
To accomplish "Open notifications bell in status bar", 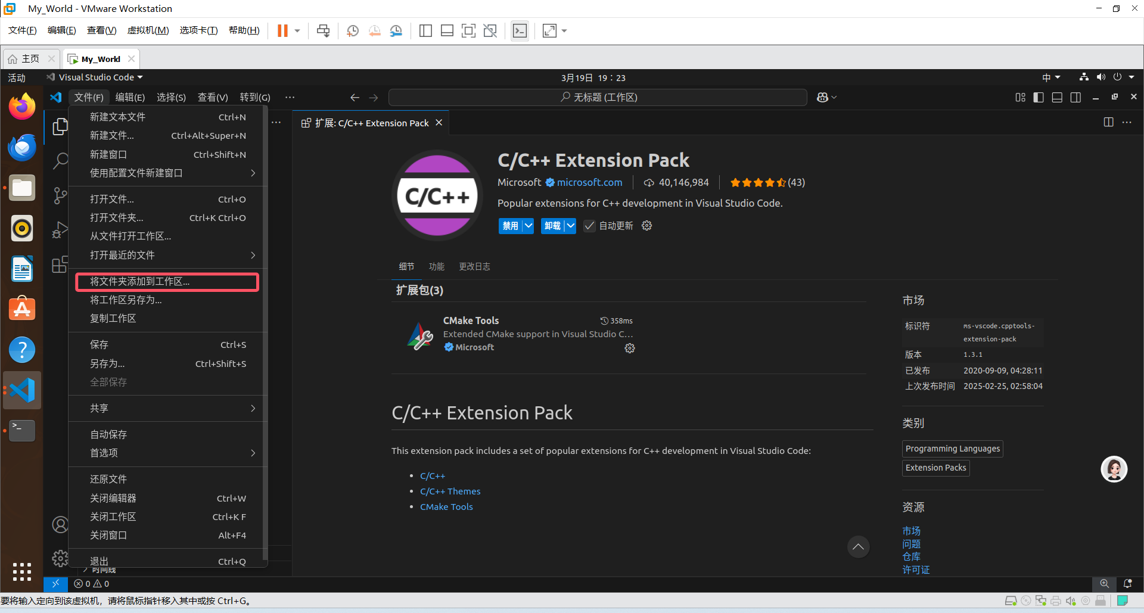I will (1127, 584).
